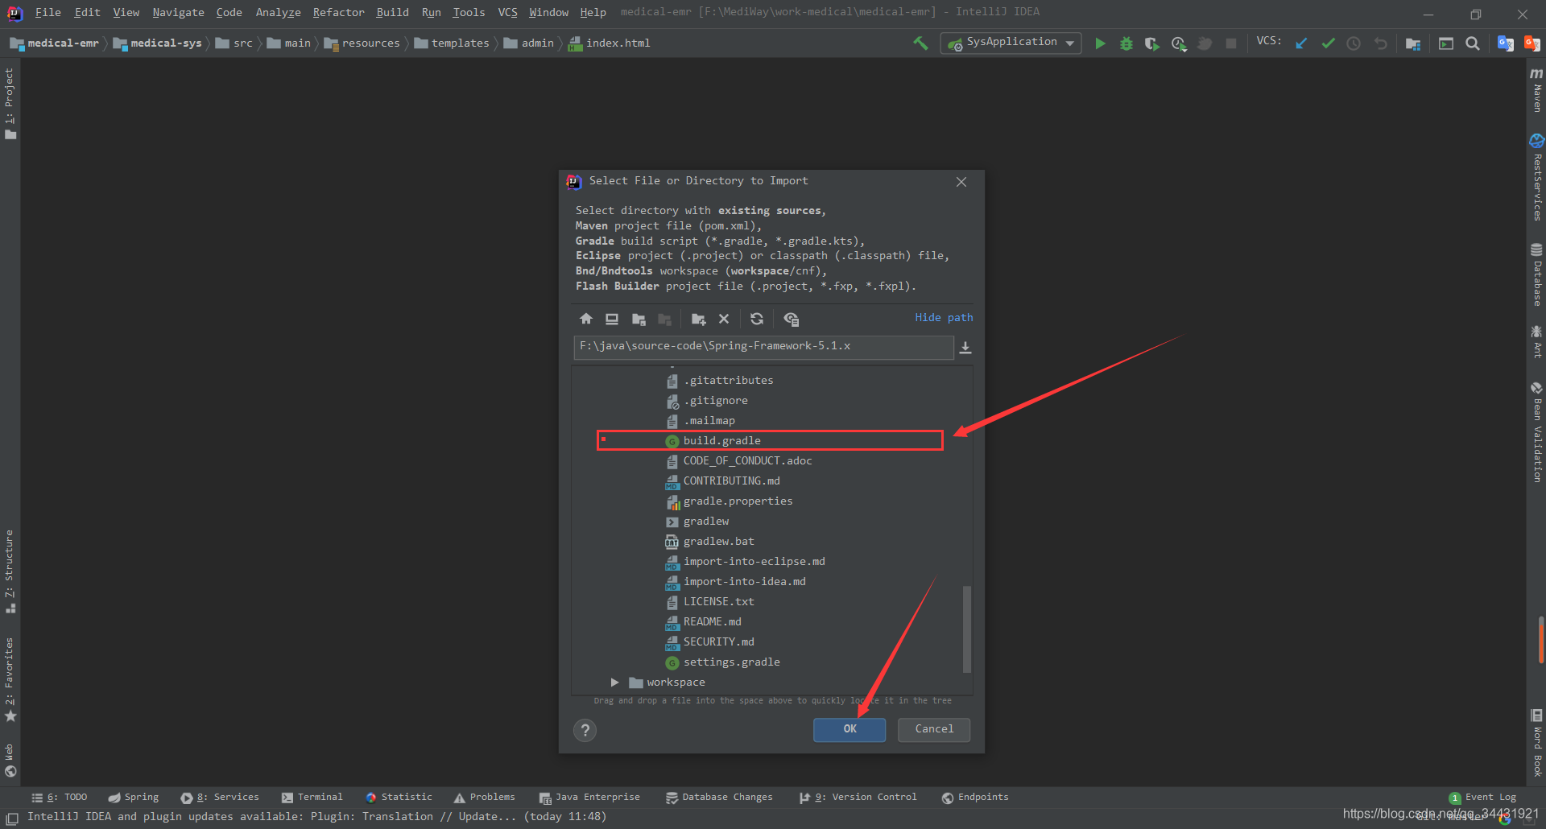Click the blue Translate icon
The image size is (1546, 829).
(1505, 43)
